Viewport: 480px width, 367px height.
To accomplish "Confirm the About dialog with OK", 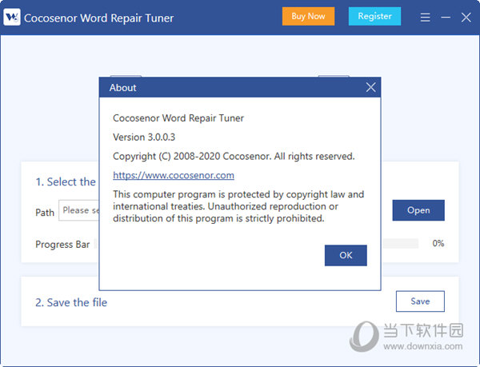I will coord(346,255).
